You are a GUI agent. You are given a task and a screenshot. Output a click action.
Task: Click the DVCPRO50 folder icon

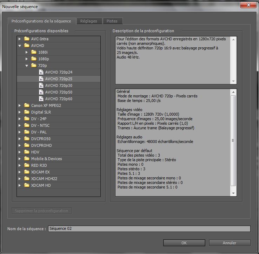pyautogui.click(x=27, y=138)
